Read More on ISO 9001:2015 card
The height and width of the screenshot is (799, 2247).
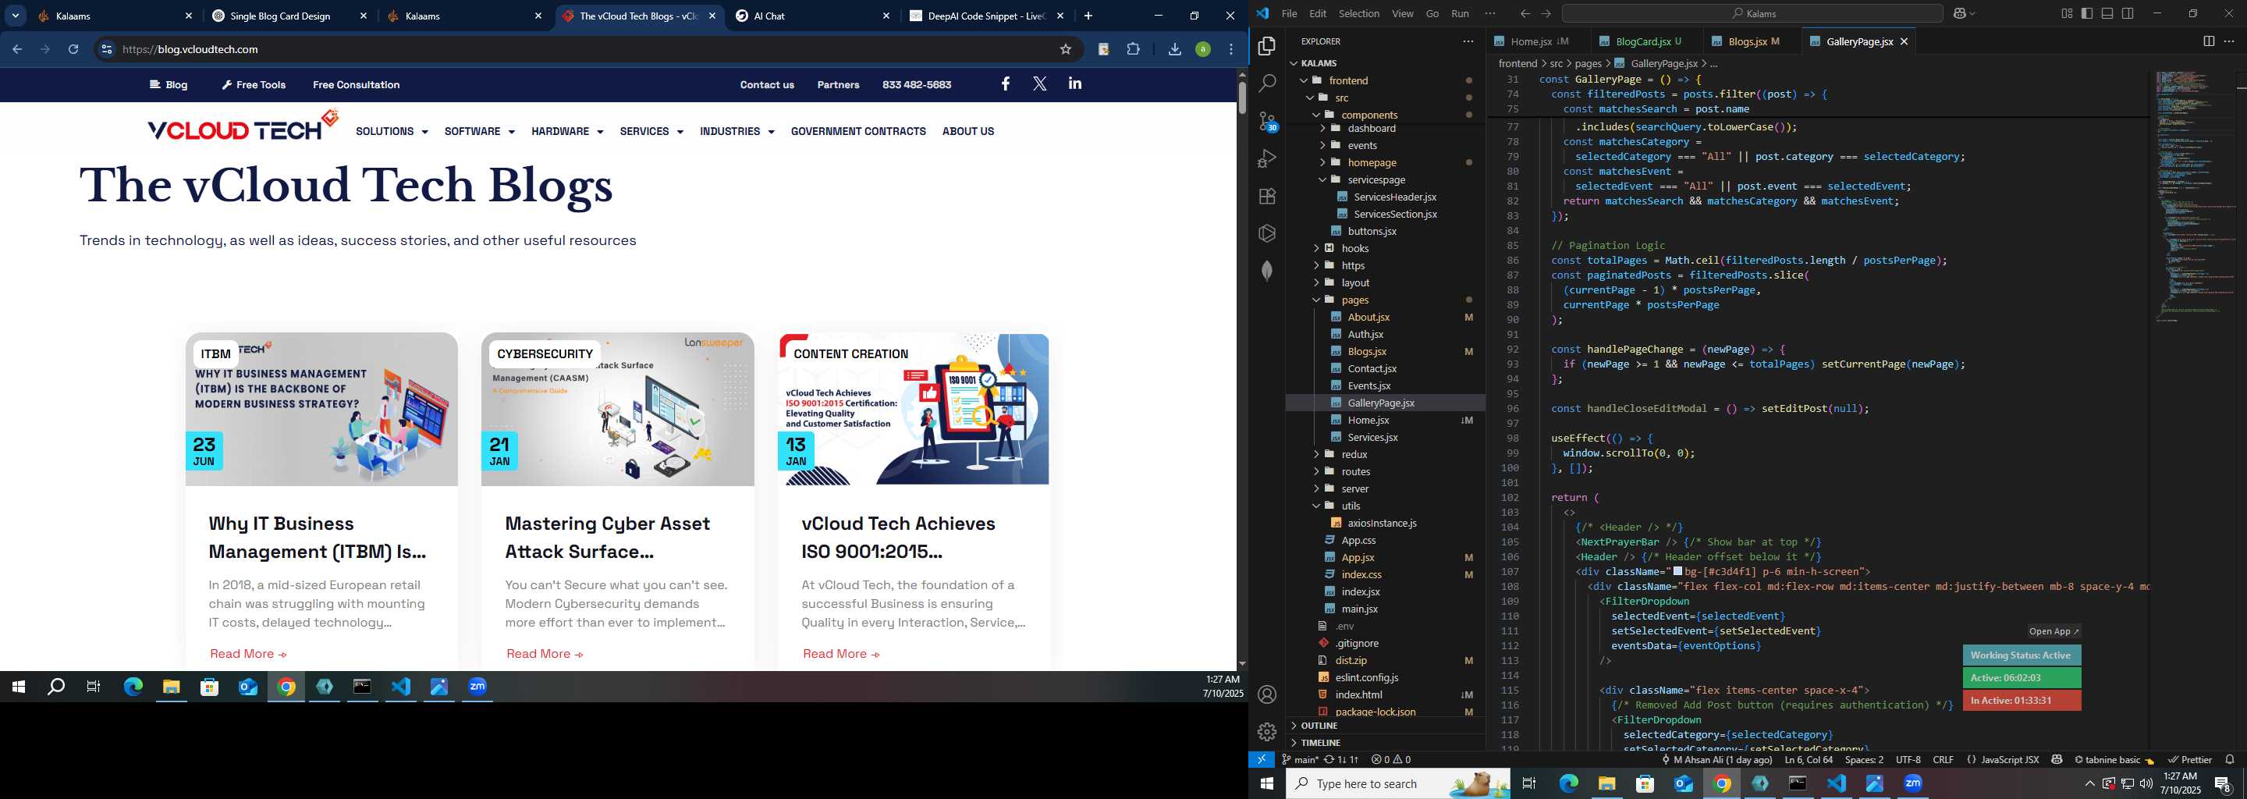tap(840, 653)
